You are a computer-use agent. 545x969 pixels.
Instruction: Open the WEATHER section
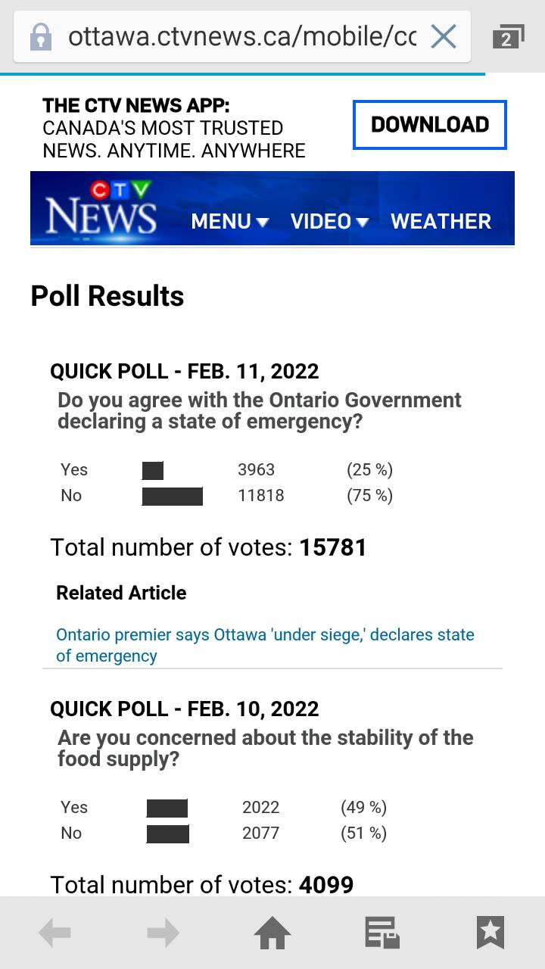point(441,221)
